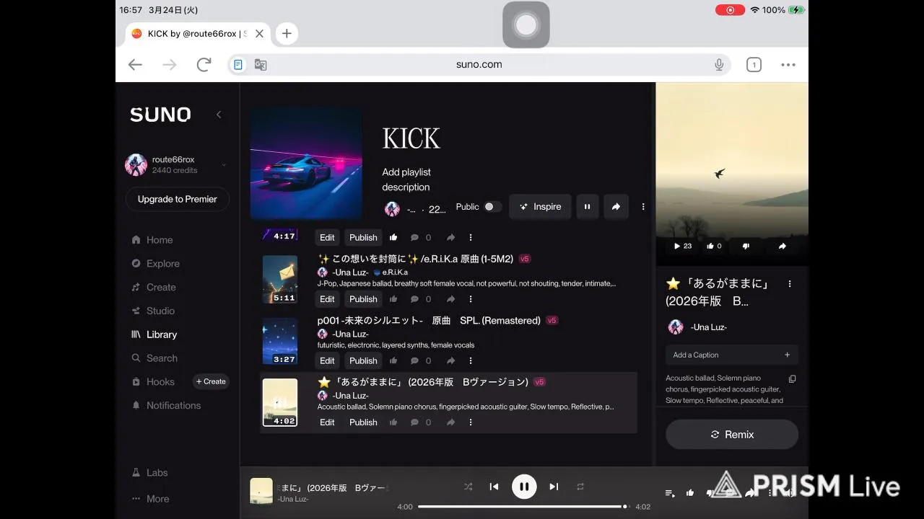Open Studio in the sidebar
The width and height of the screenshot is (924, 519).
tap(153, 311)
